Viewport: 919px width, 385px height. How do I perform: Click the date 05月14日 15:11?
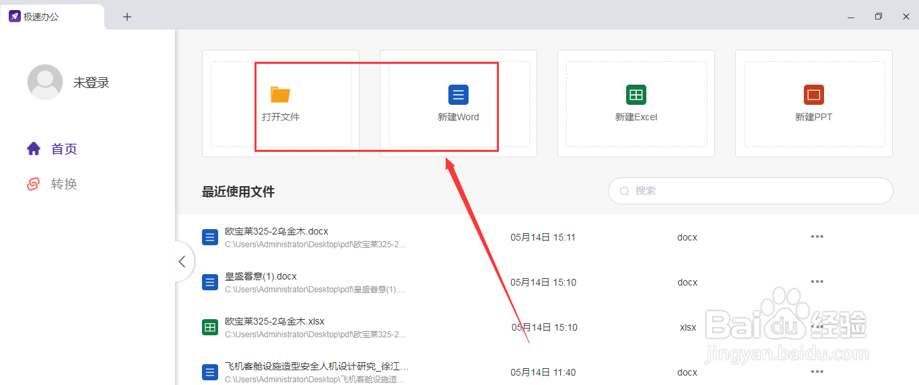543,237
